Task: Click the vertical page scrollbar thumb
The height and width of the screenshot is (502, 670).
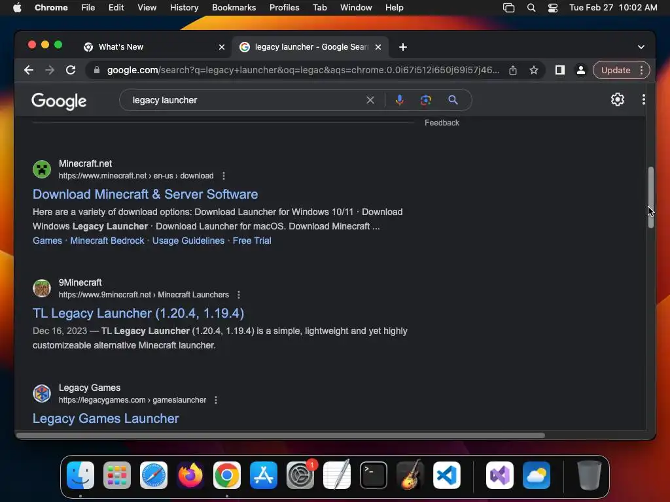Action: (651, 197)
